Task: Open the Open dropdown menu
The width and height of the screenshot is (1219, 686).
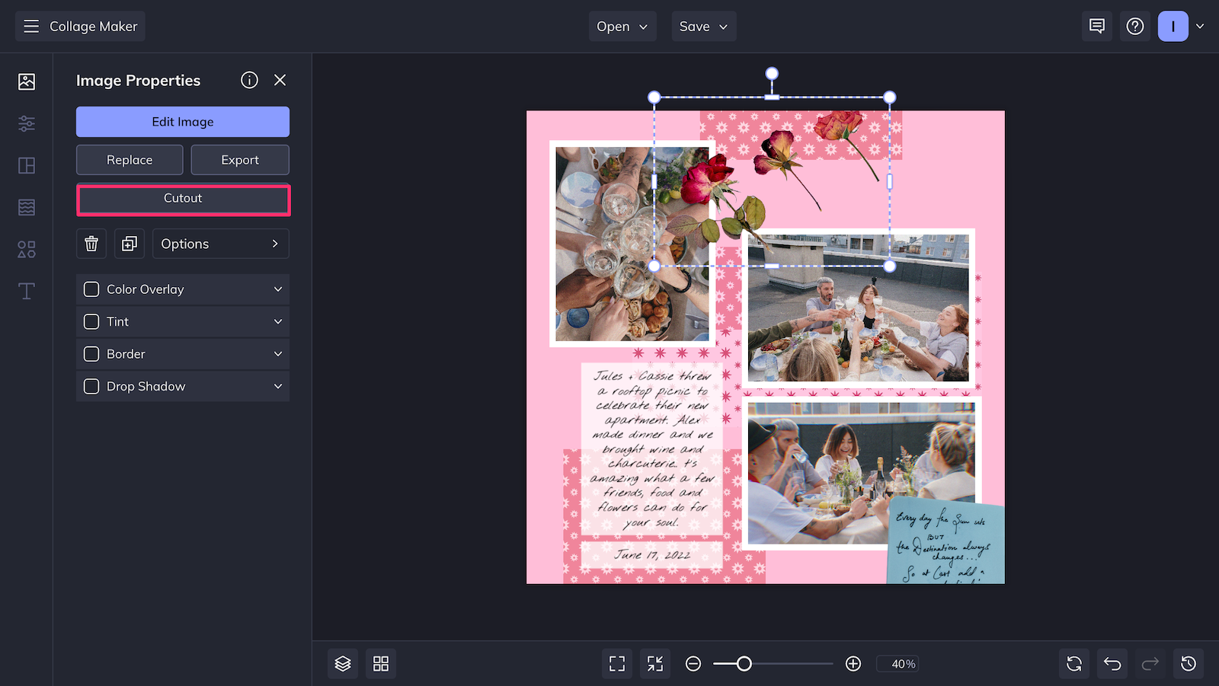Action: 622,26
